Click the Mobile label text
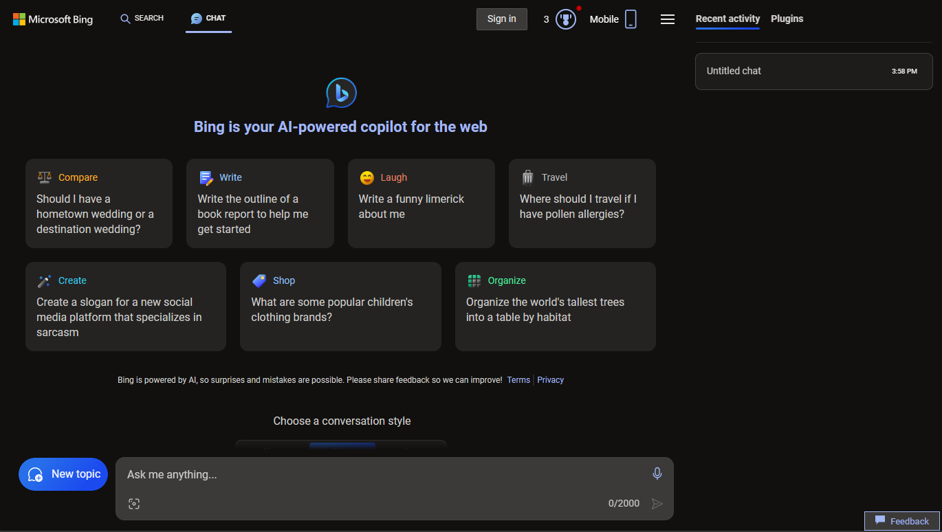 [604, 19]
